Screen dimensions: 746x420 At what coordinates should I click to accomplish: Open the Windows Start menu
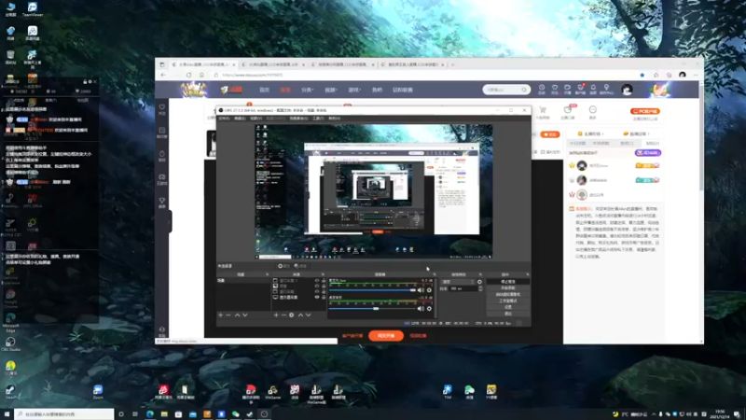(7, 414)
